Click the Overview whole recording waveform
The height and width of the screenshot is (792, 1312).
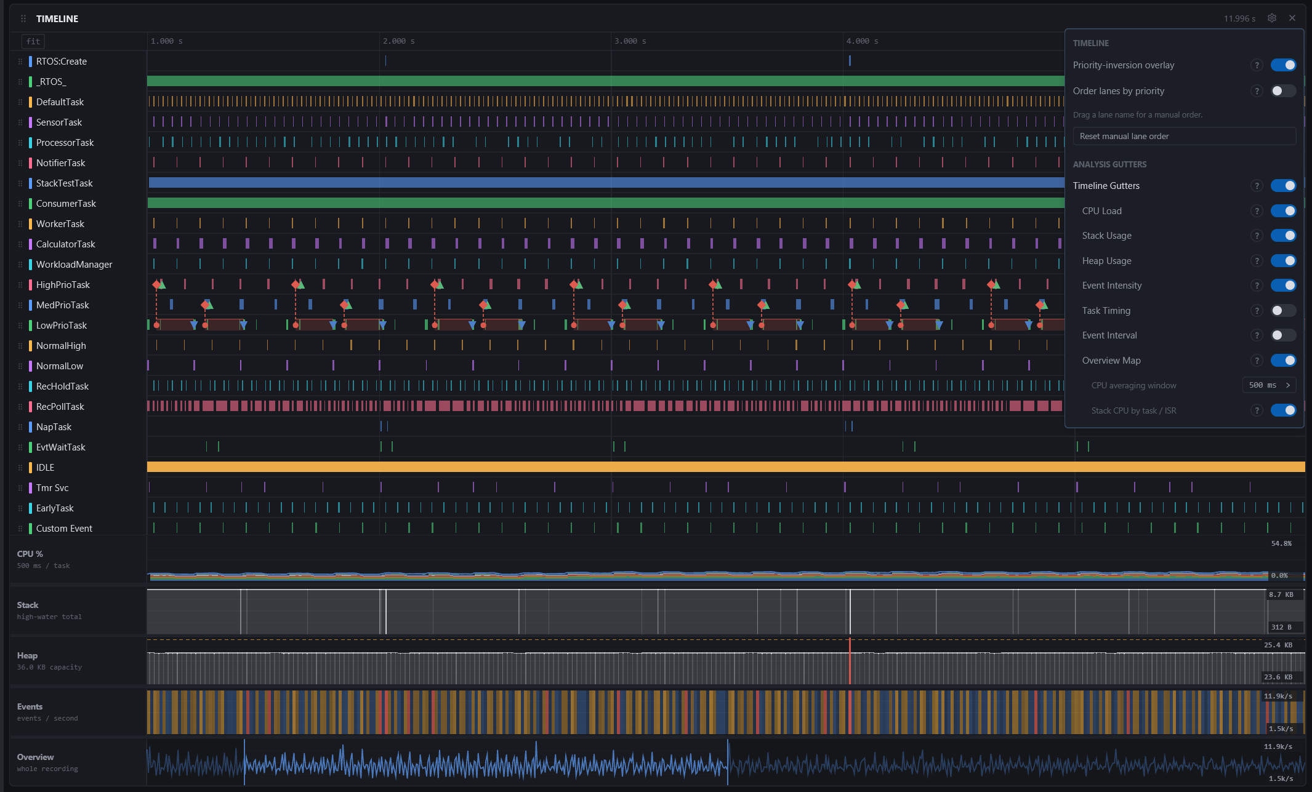coord(726,763)
